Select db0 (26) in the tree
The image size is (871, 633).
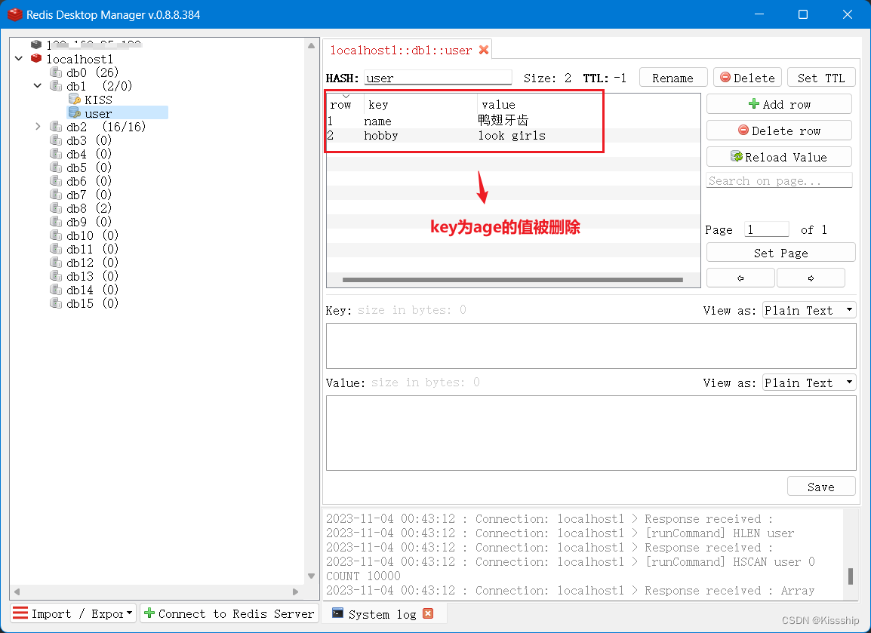point(92,72)
